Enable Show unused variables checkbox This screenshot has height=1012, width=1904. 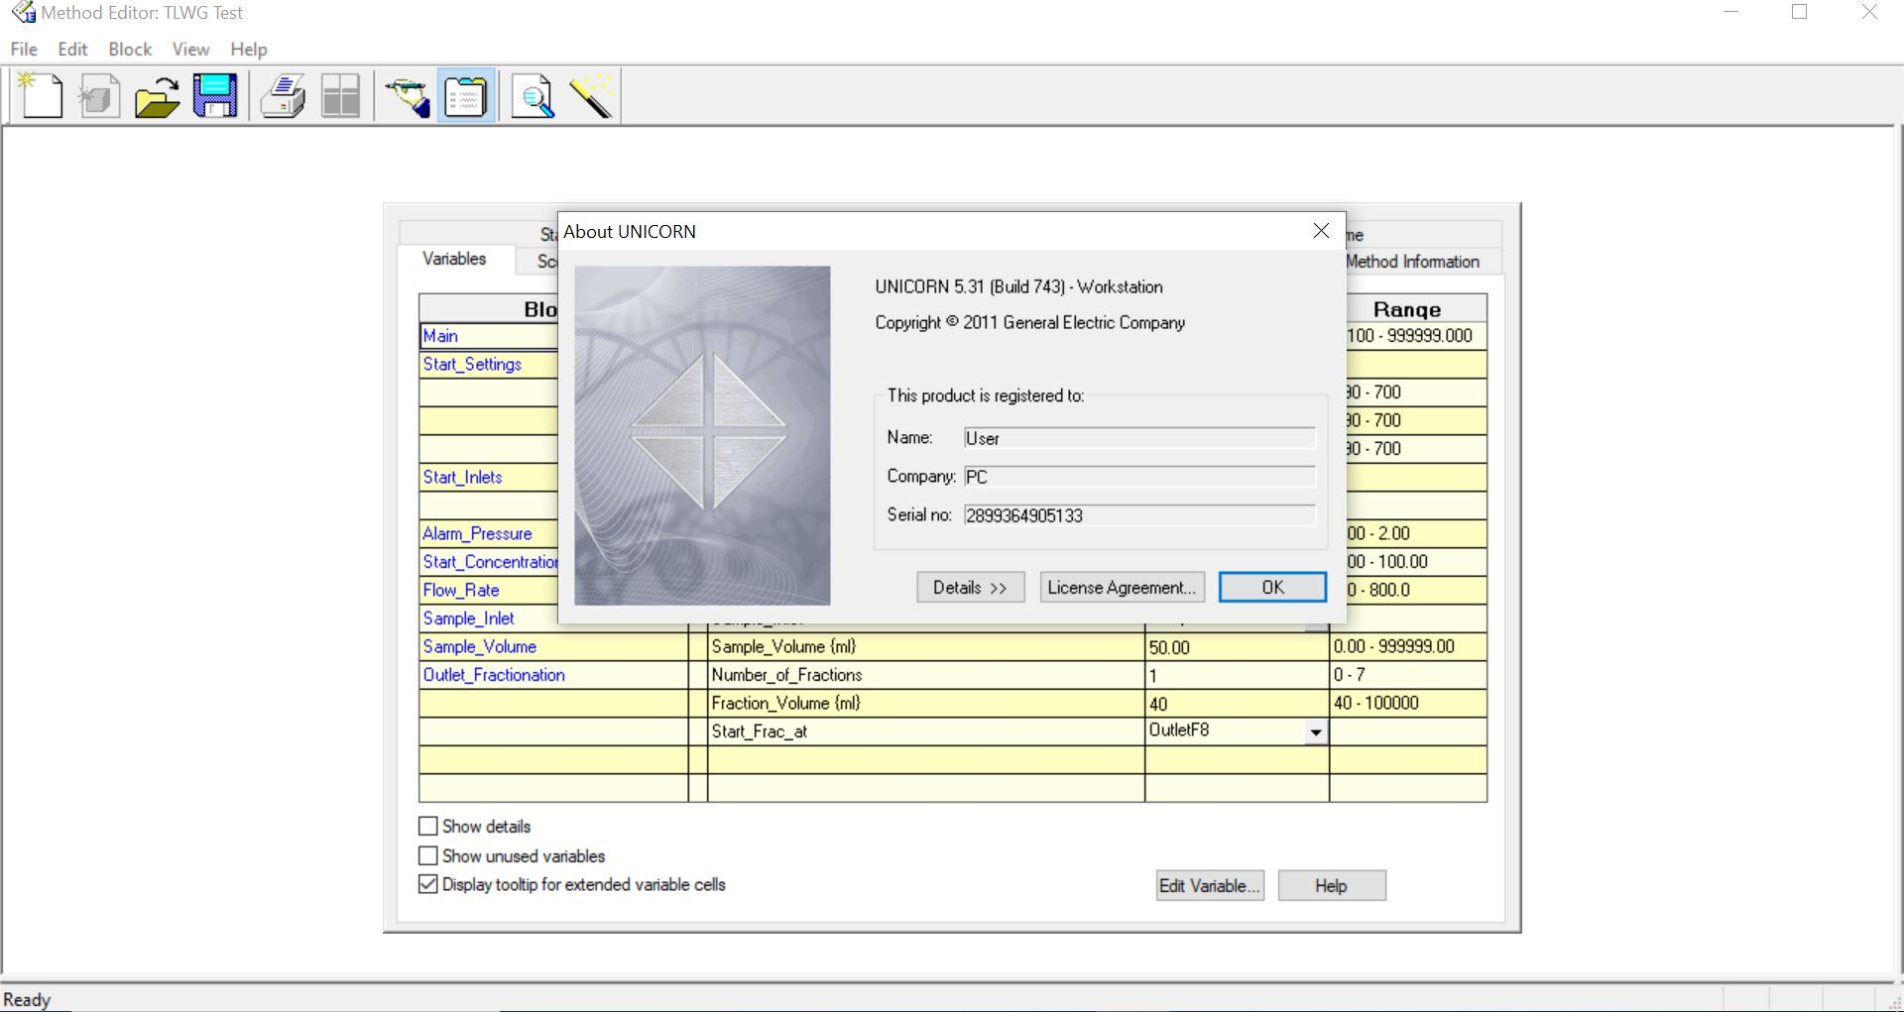428,855
